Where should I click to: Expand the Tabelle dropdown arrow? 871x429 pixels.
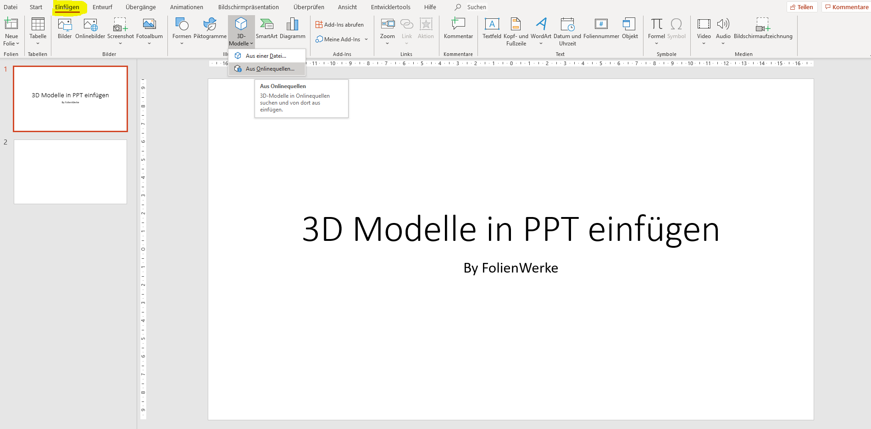[38, 44]
